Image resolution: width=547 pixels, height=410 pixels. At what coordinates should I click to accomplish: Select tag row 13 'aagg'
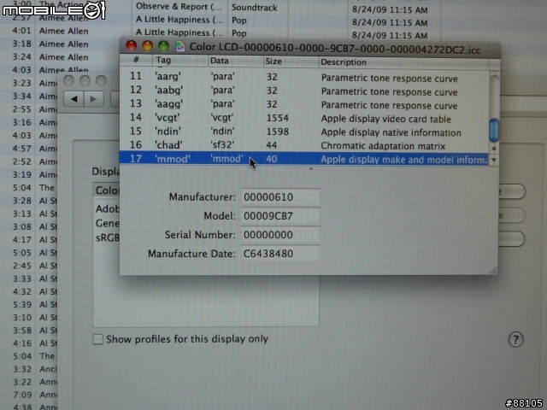click(304, 104)
